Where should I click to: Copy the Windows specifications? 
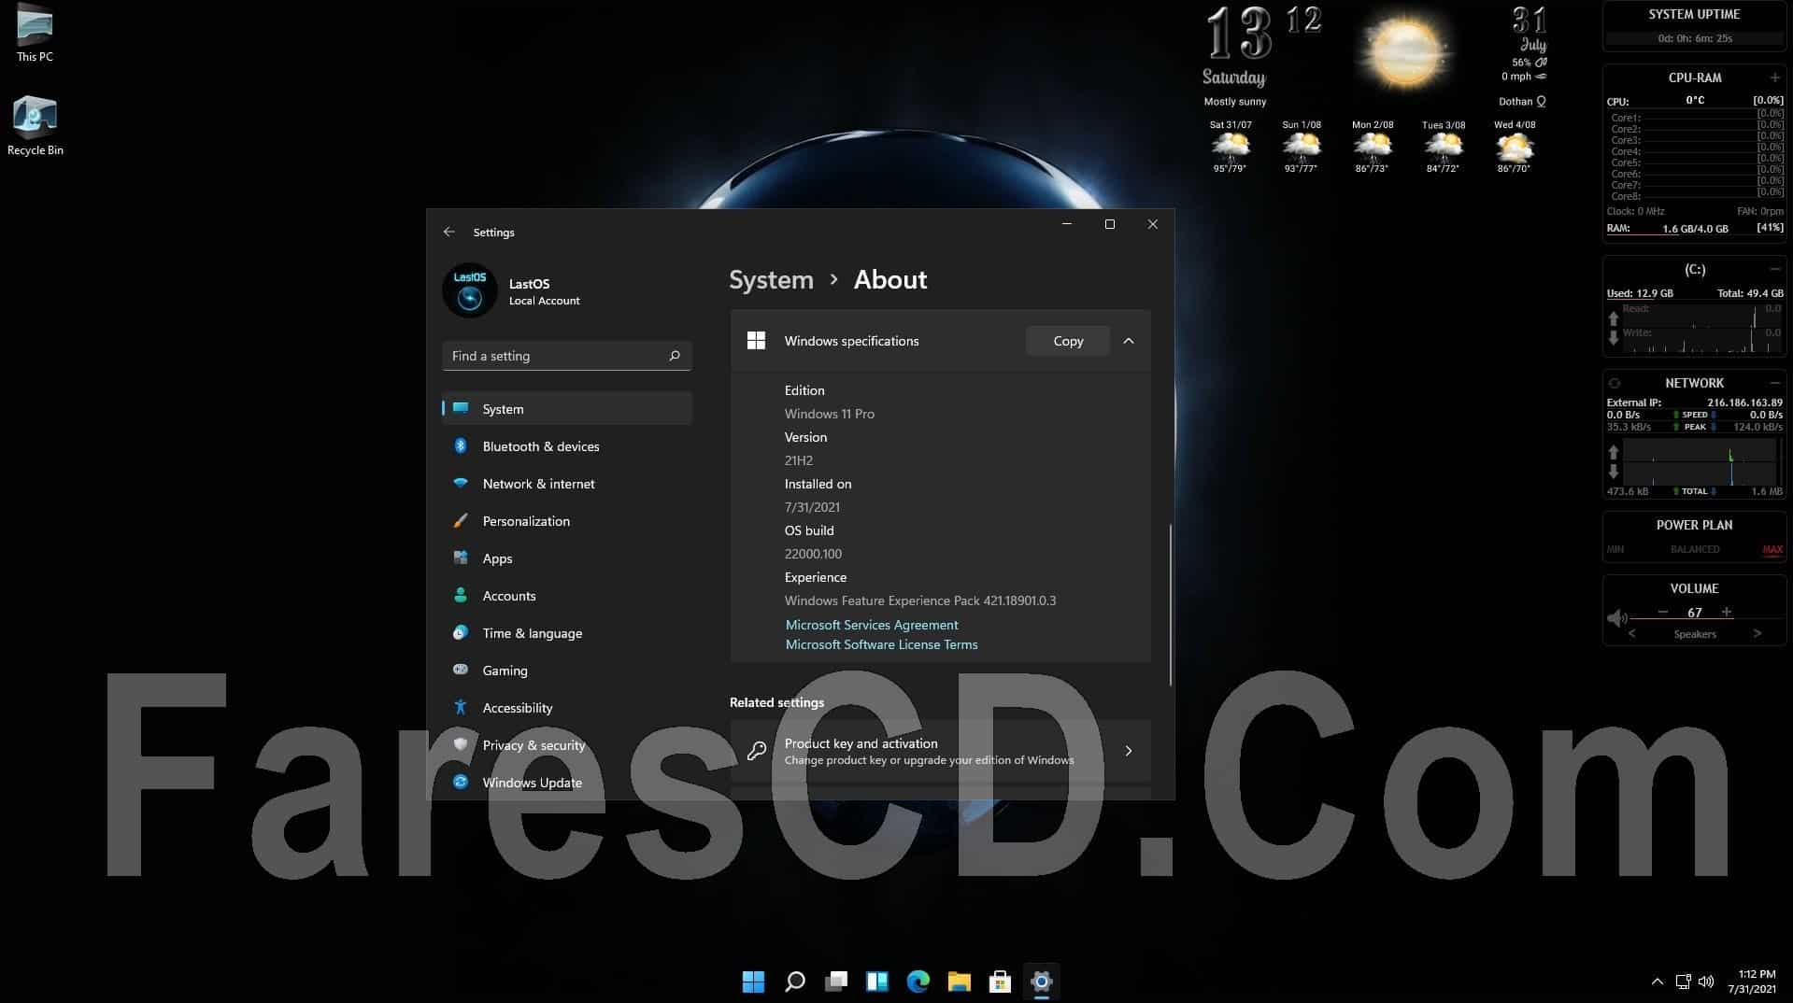tap(1068, 341)
